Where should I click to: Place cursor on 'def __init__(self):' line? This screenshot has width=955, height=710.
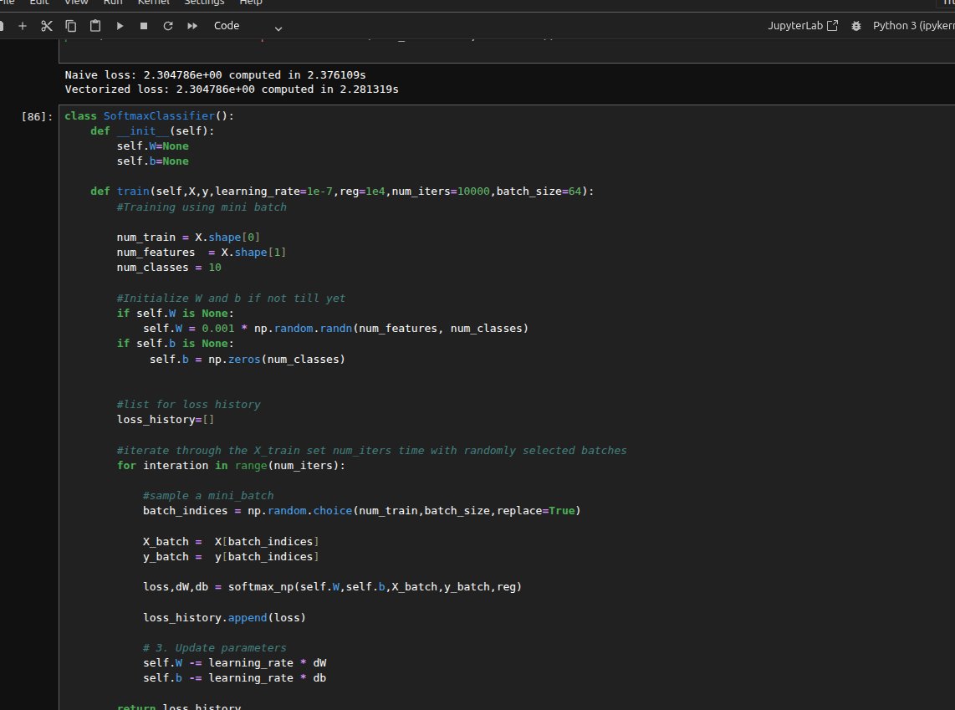point(152,131)
